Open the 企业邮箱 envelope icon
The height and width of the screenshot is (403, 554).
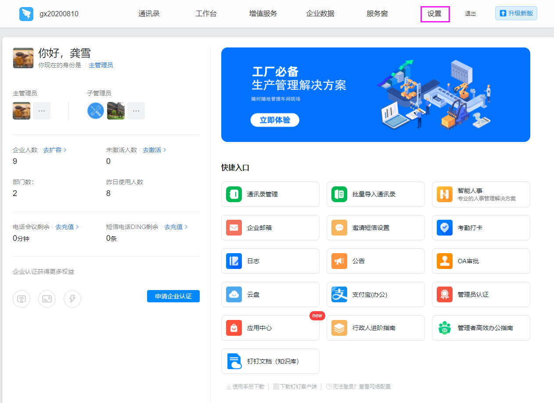tap(234, 228)
